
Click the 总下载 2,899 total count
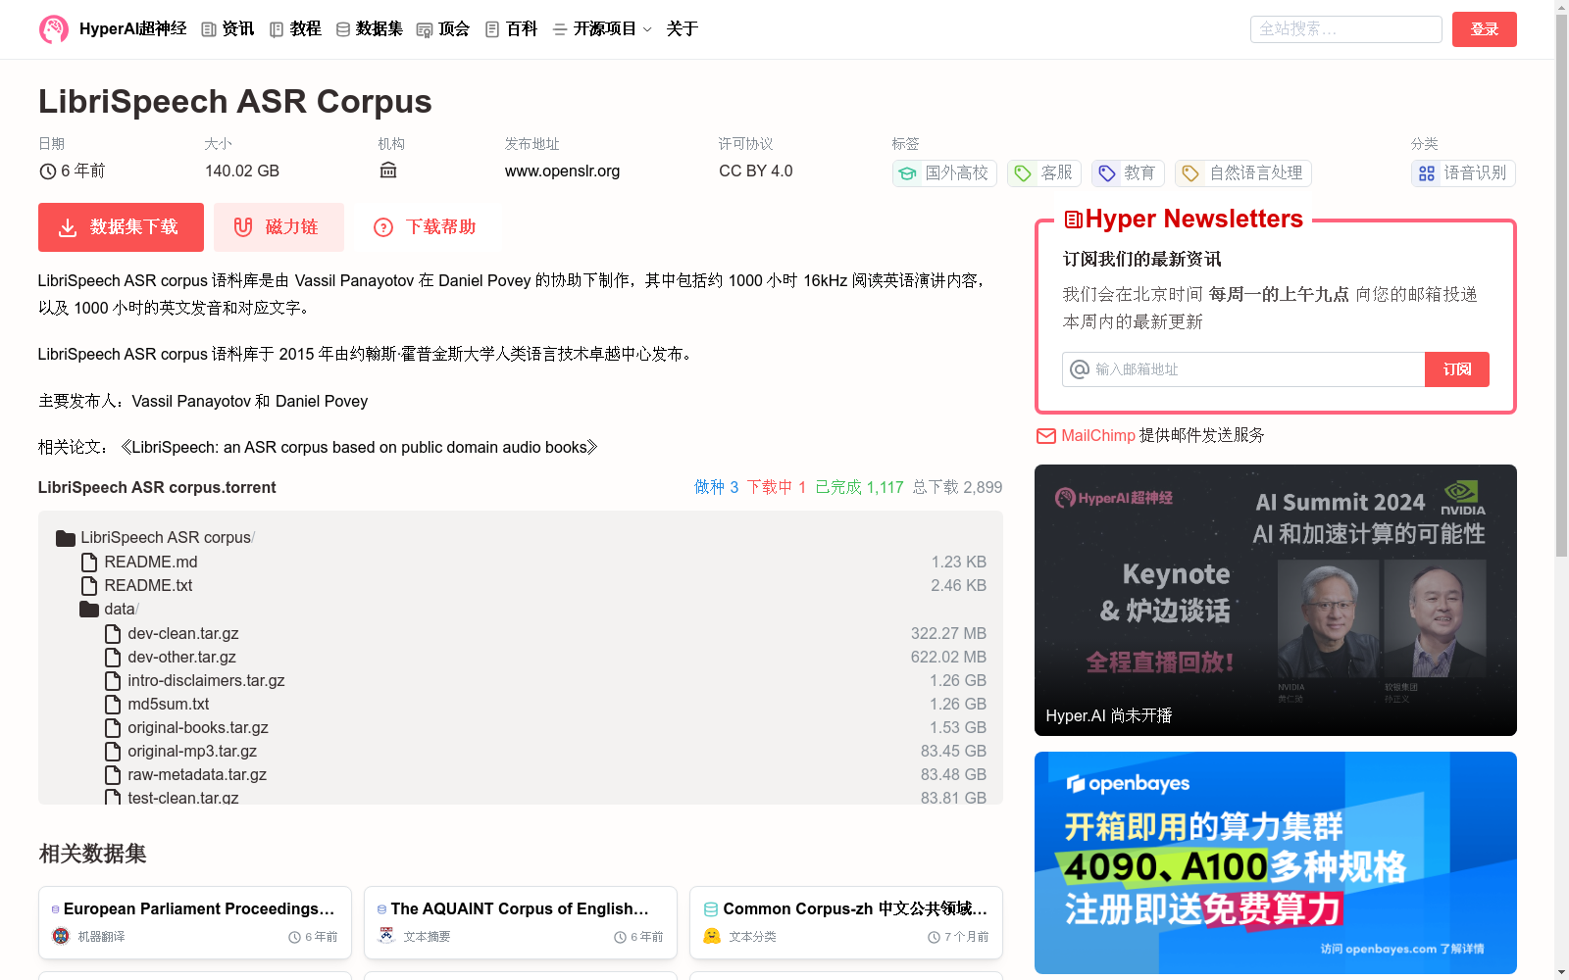(x=957, y=487)
